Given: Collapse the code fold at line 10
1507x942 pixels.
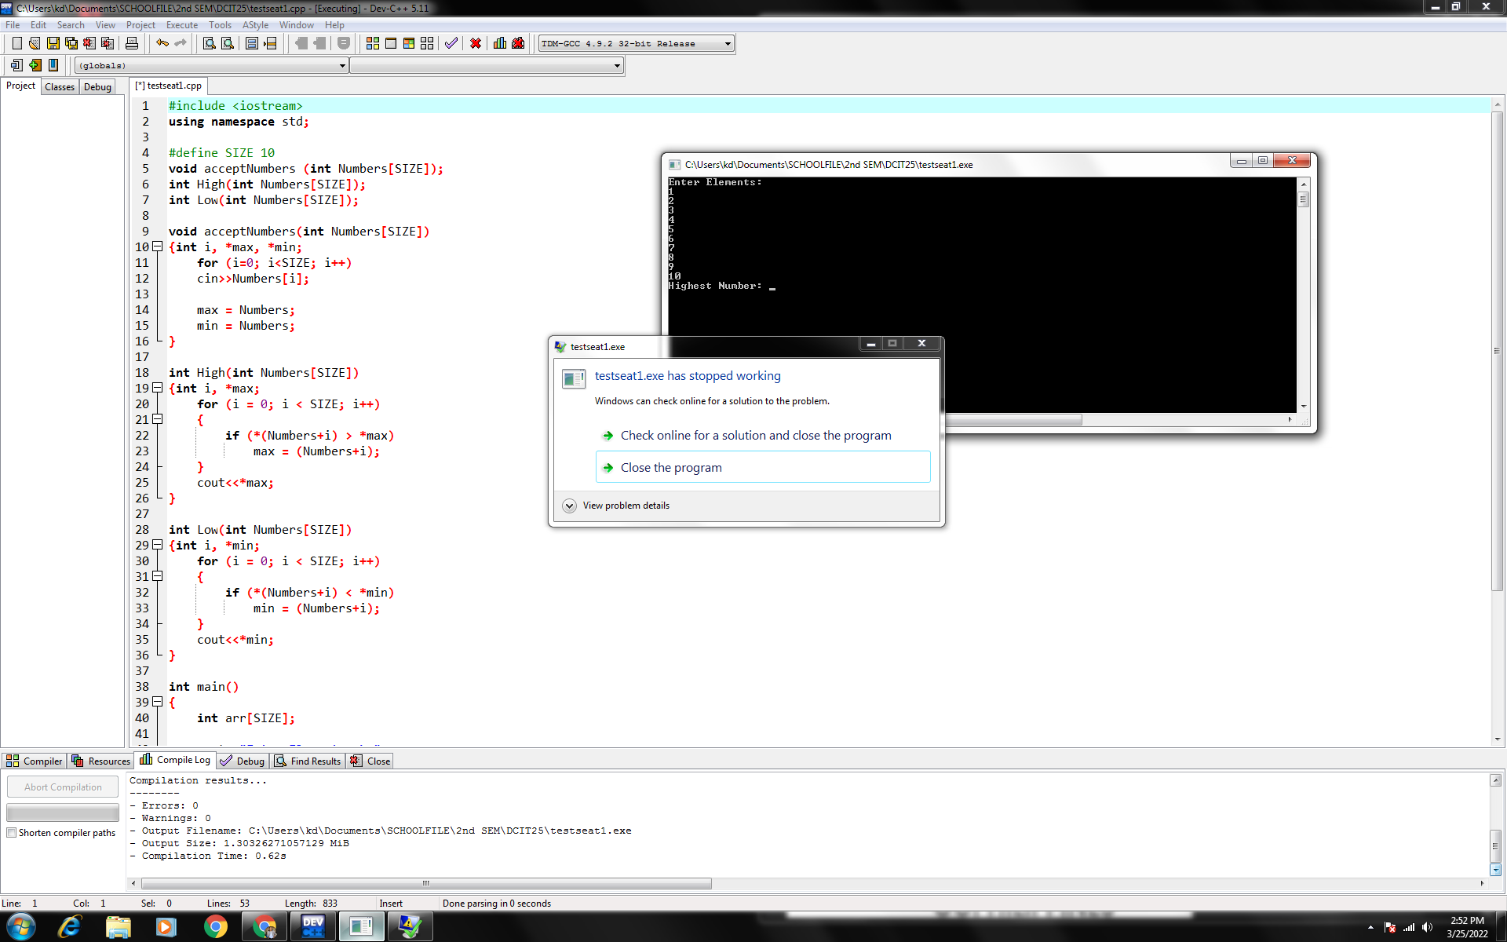Looking at the screenshot, I should pyautogui.click(x=158, y=246).
